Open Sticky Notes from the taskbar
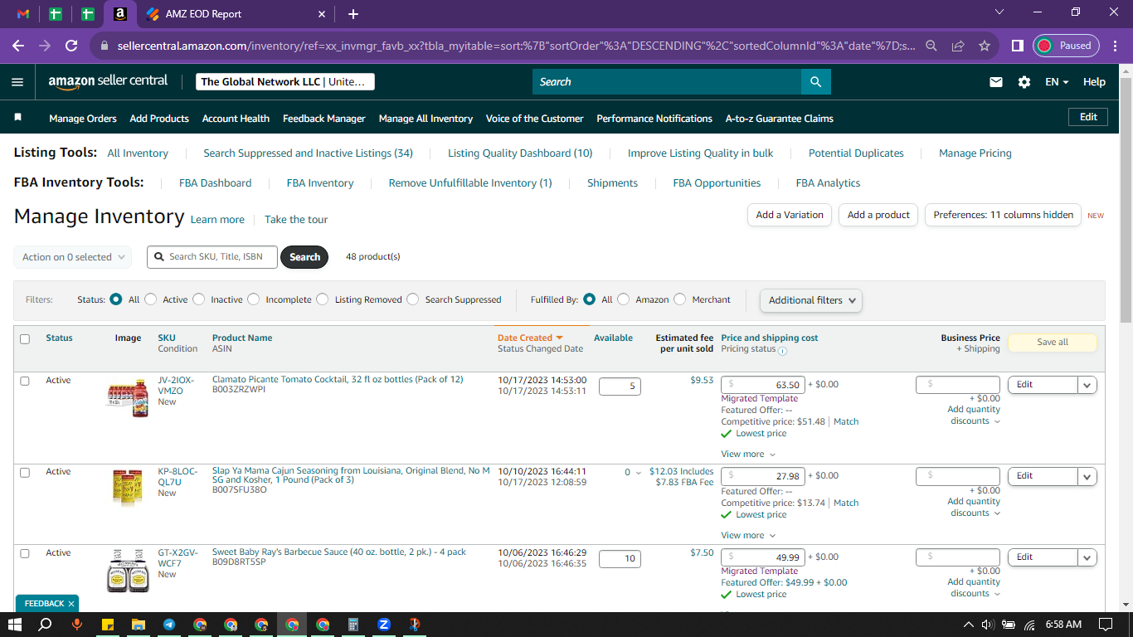This screenshot has height=637, width=1133. tap(107, 625)
